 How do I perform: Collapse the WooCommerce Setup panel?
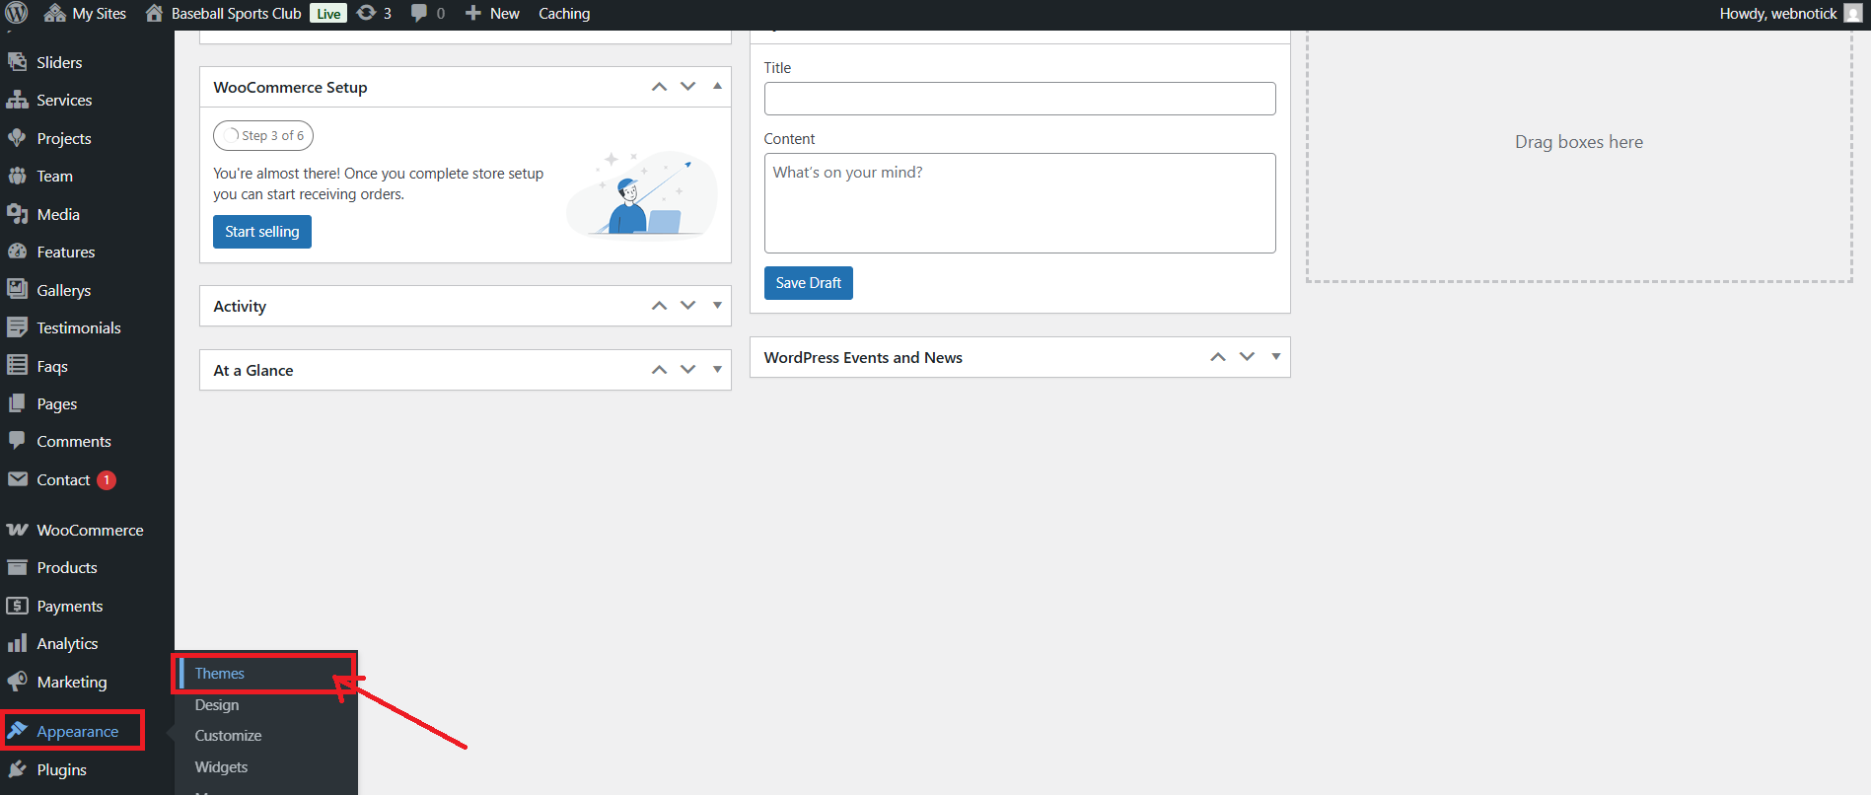point(717,87)
